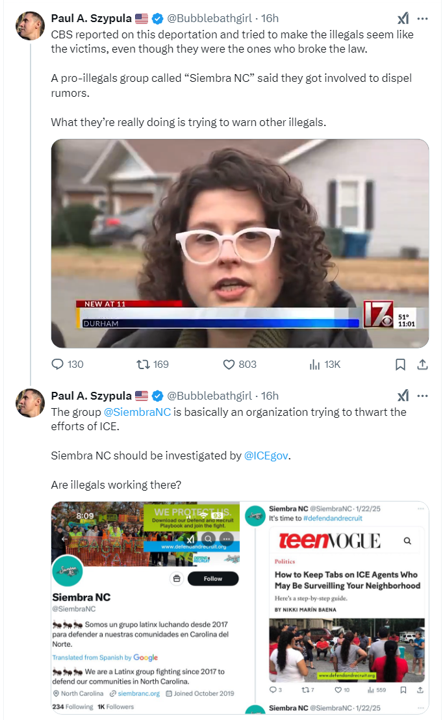Open the @ICEgov mention link
The width and height of the screenshot is (443, 720).
click(266, 456)
